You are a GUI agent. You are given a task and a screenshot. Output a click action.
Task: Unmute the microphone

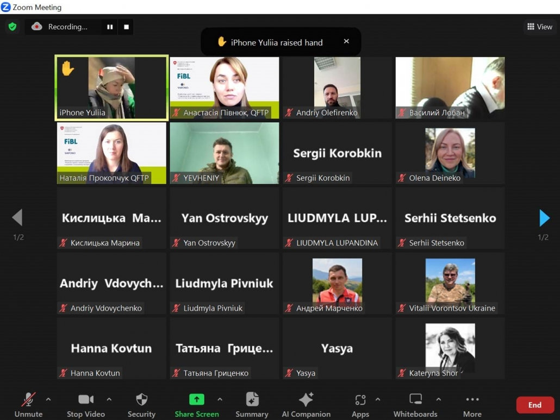(x=28, y=405)
